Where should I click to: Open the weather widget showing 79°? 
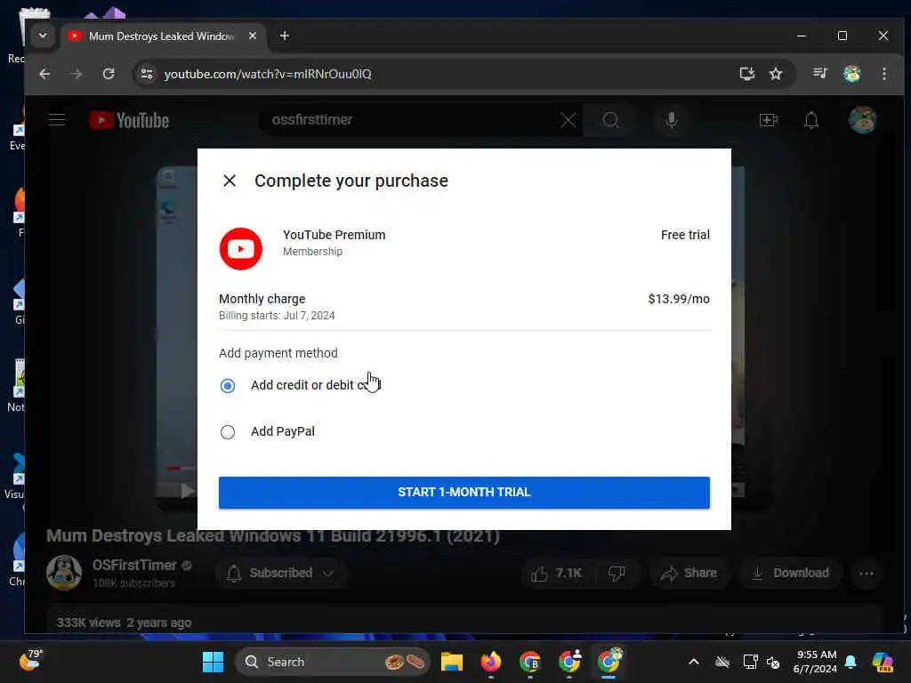coord(30,661)
